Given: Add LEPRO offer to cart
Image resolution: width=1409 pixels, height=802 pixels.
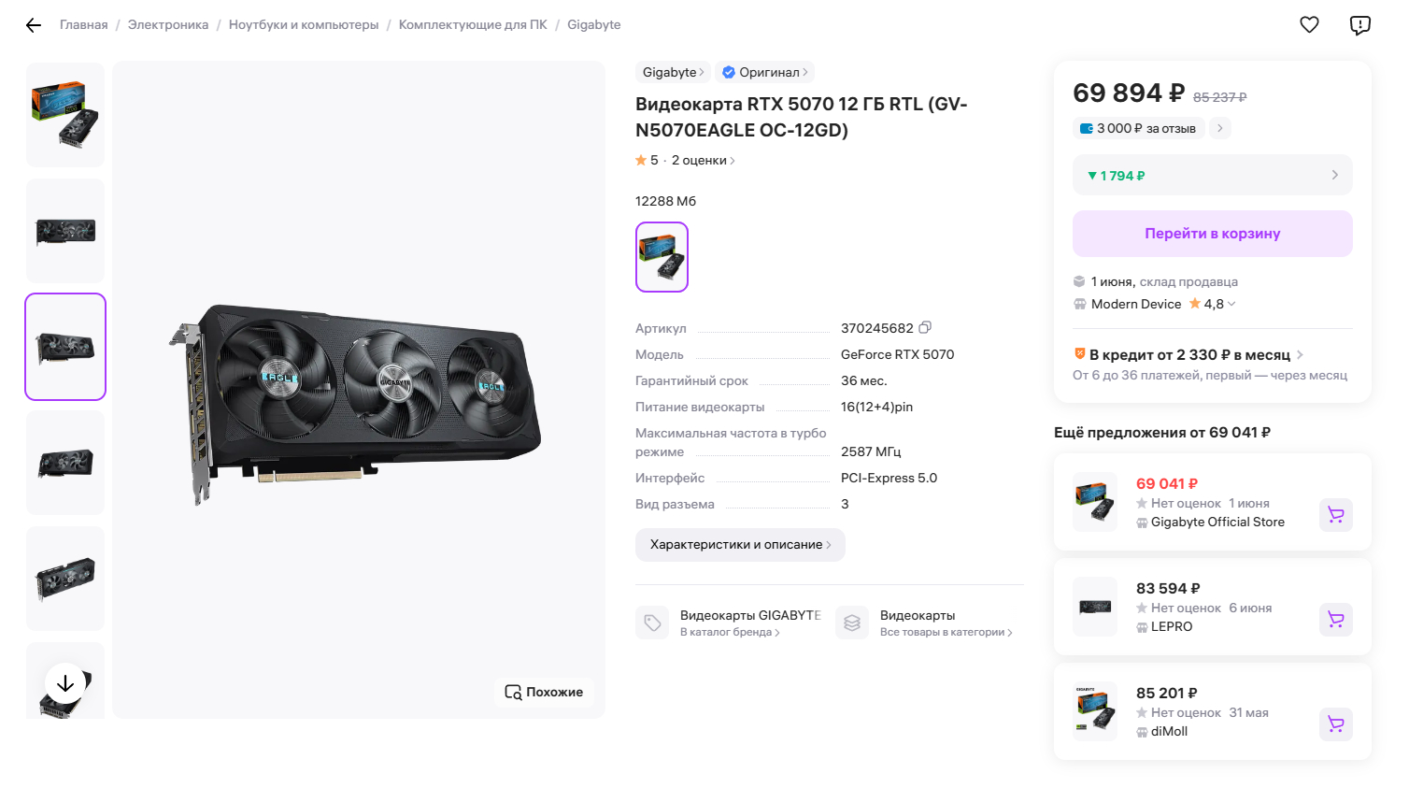Looking at the screenshot, I should pyautogui.click(x=1335, y=619).
